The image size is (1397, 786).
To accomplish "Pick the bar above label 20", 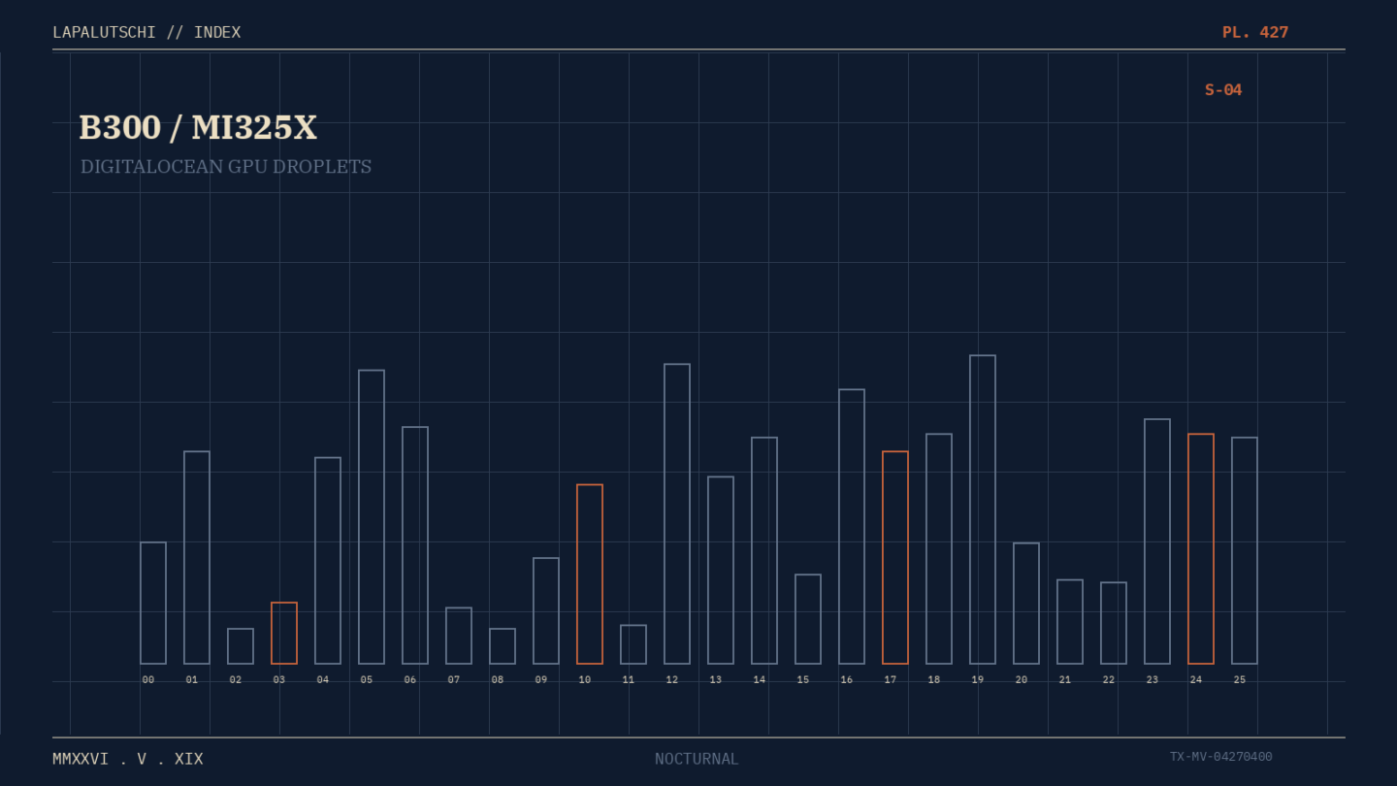I will click(1026, 604).
